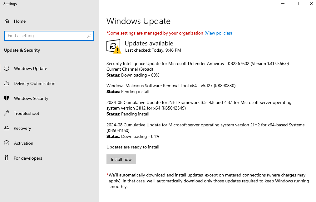This screenshot has height=202, width=316.
Task: Select the Defender Antivirus KB2267602 update entry
Action: pyautogui.click(x=199, y=66)
